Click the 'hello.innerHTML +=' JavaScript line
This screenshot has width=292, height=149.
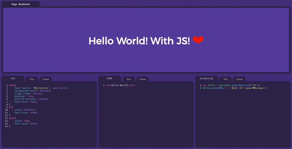235,88
